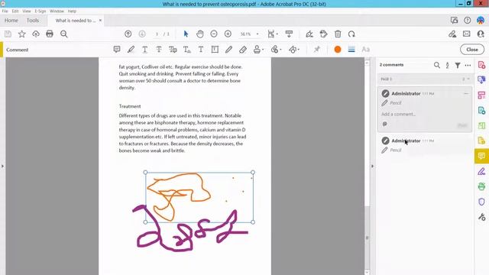
Task: Open the View menu
Action: pyautogui.click(x=27, y=11)
